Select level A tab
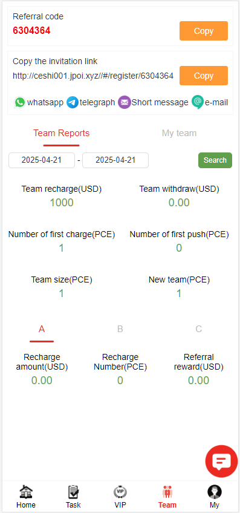The height and width of the screenshot is (513, 240). click(x=42, y=329)
